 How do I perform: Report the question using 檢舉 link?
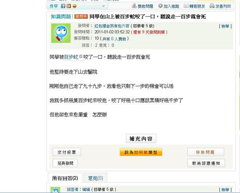point(225,26)
